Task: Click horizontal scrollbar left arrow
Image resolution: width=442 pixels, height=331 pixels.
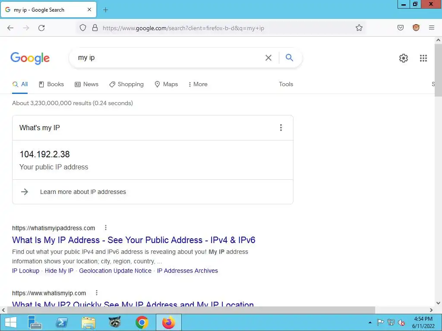Action: pos(3,310)
